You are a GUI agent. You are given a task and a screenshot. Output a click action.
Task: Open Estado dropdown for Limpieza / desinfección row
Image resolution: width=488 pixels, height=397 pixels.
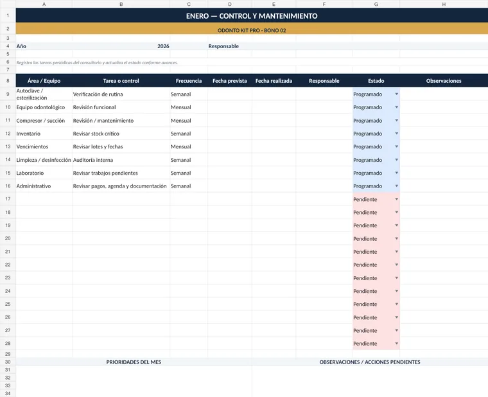397,160
